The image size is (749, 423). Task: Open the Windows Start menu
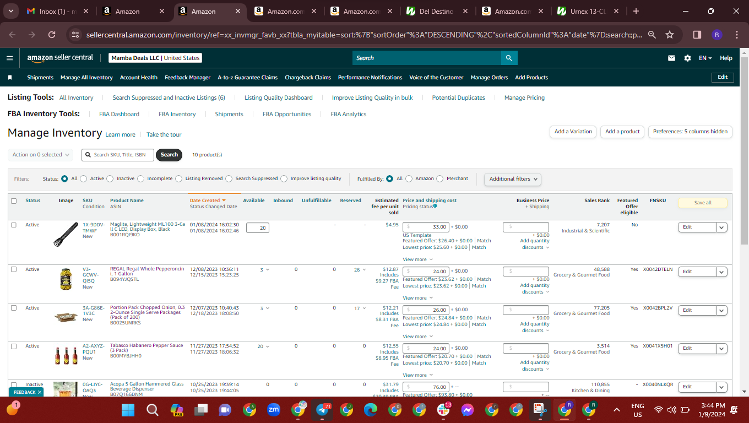(x=128, y=410)
